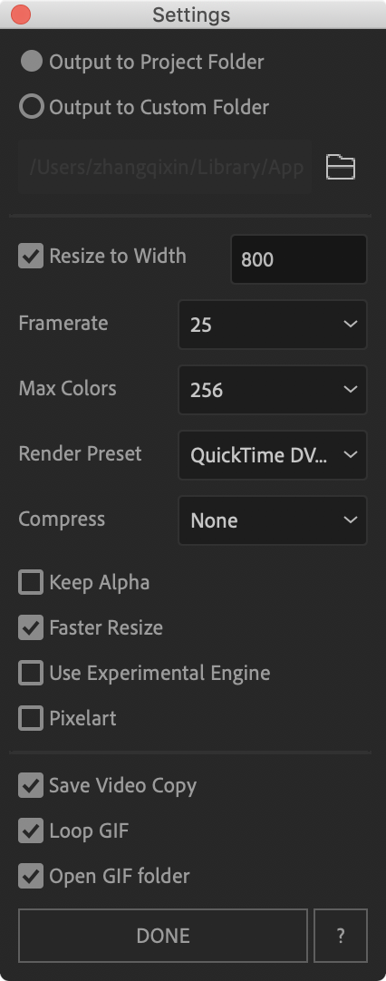This screenshot has height=981, width=386.
Task: Click the width value field showing 800
Action: point(299,259)
